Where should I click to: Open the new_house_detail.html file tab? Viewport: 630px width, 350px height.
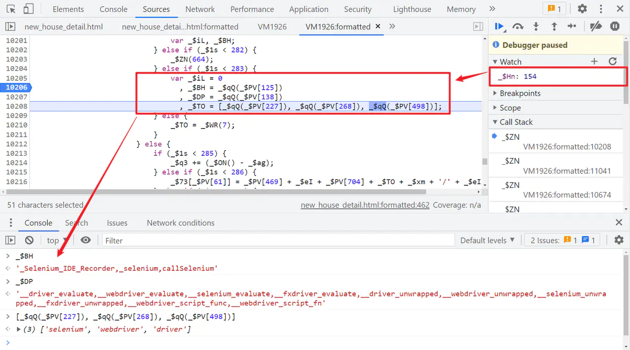click(64, 27)
